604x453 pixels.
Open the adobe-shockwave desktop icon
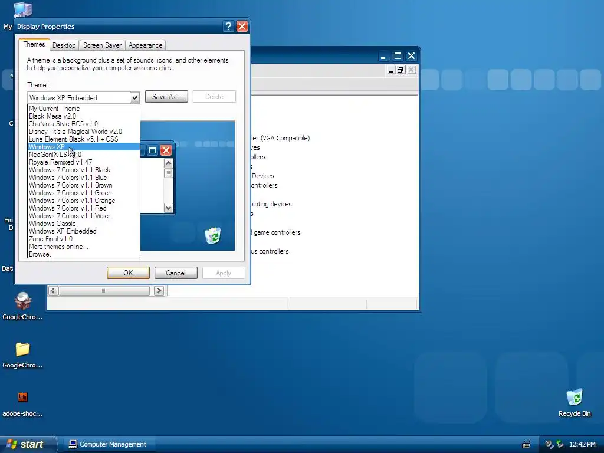[23, 397]
